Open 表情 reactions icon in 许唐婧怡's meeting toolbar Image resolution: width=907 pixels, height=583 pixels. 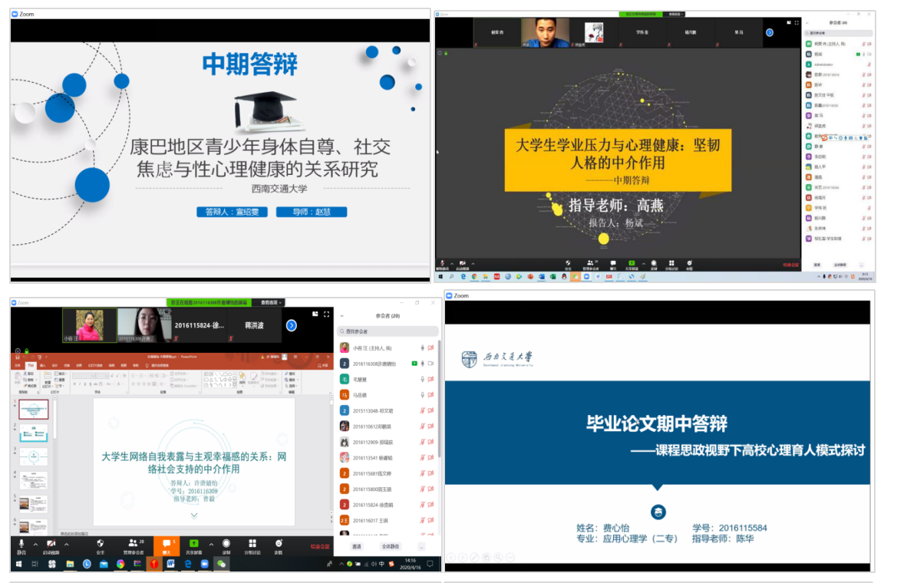pos(279,543)
